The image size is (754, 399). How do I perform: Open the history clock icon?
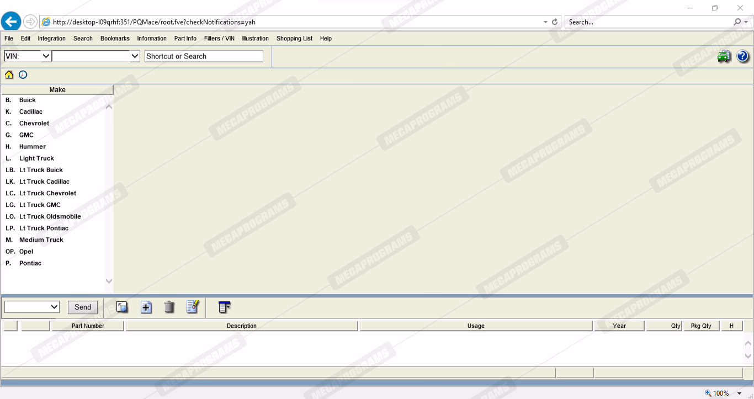coord(23,75)
